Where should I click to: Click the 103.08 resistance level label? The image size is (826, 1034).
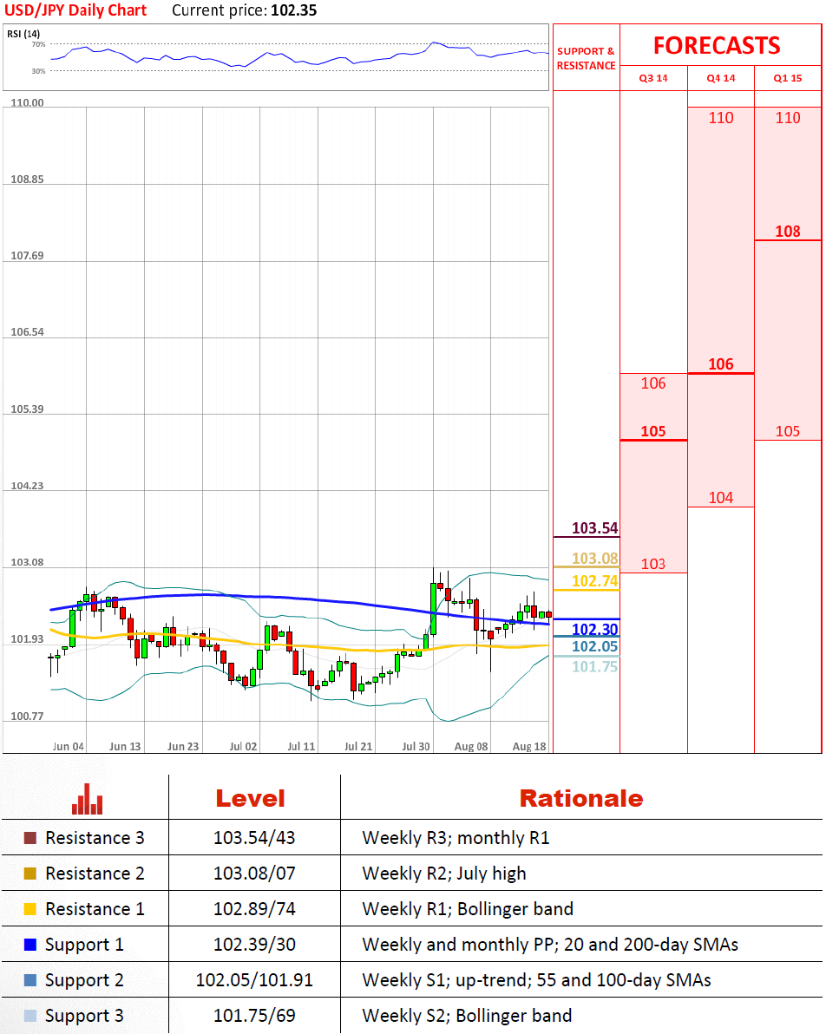[x=594, y=559]
